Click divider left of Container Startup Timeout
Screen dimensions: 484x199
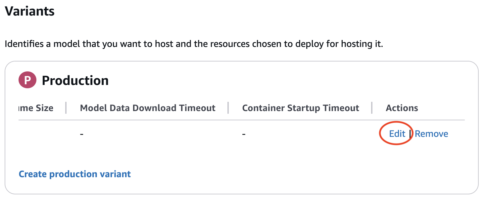click(228, 108)
